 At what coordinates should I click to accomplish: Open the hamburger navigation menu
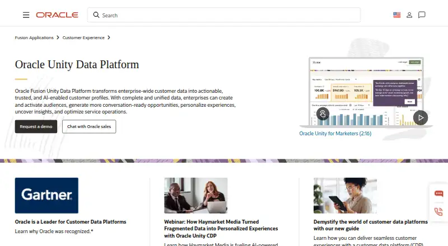coord(26,15)
